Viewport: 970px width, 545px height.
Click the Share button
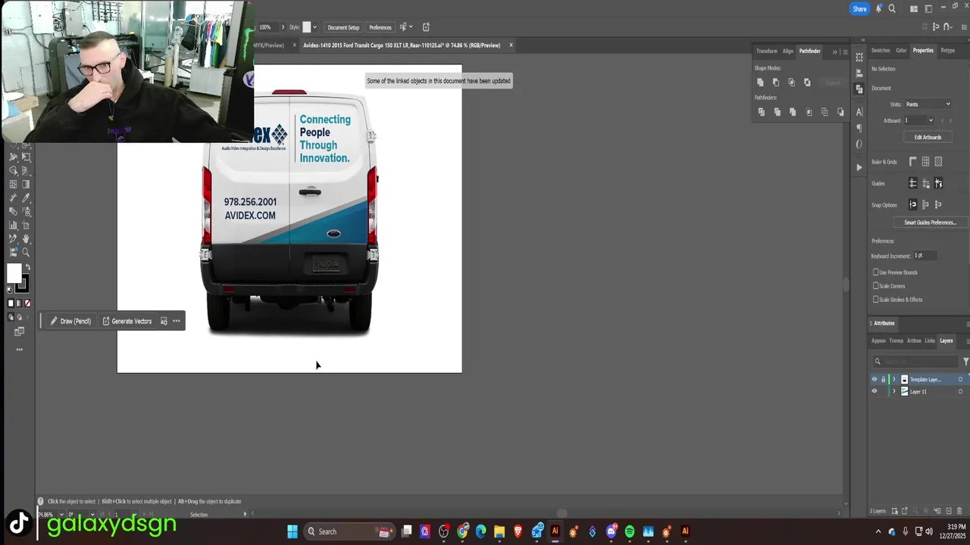click(859, 9)
